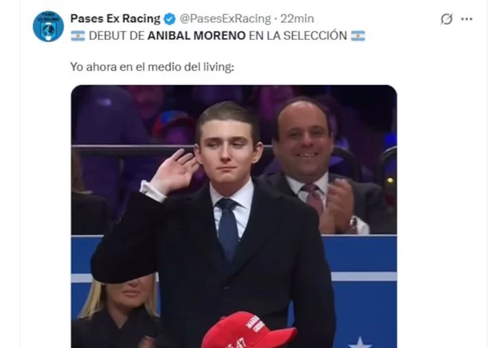Image resolution: width=500 pixels, height=348 pixels.
Task: Select the bold ANIBAL MORENO text
Action: point(196,36)
